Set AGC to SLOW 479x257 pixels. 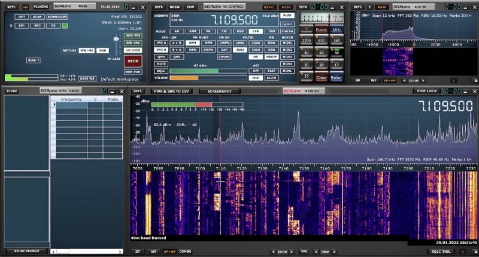(x=272, y=78)
